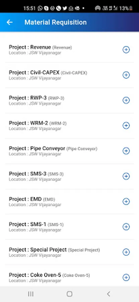Tap the Android navigation back chevron
The width and height of the screenshot is (139, 302).
pyautogui.click(x=109, y=294)
